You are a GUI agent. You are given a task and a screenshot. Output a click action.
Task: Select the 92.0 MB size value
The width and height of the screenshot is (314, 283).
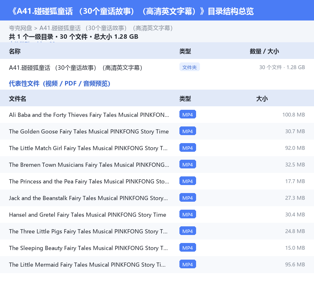[295, 148]
